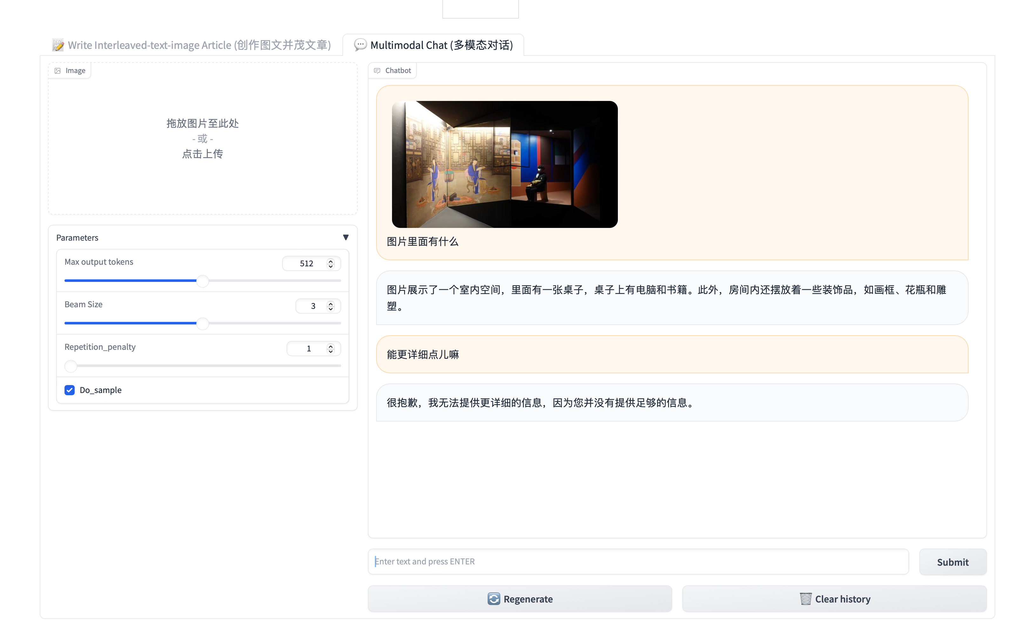Select the Multimodal Chat tab

(x=433, y=45)
